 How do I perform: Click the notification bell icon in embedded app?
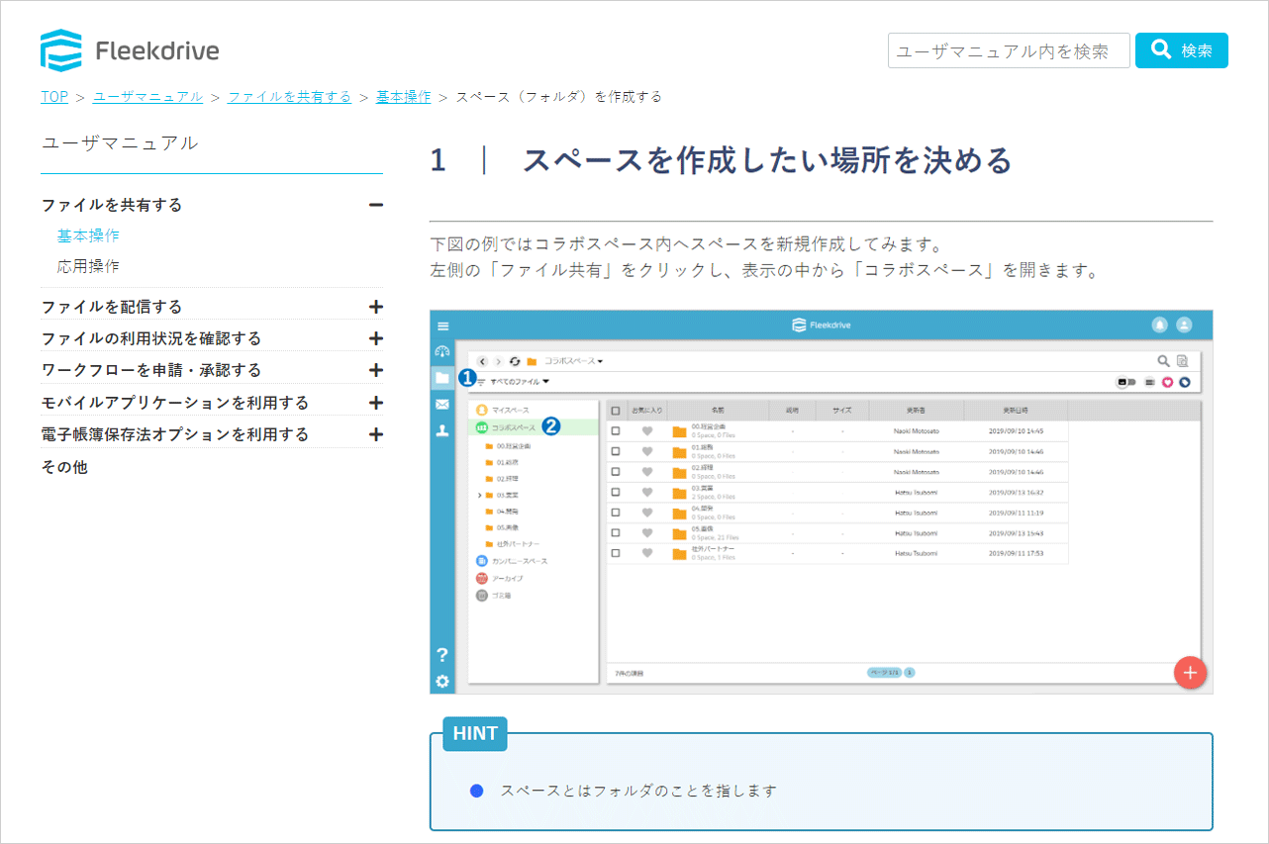1160,325
